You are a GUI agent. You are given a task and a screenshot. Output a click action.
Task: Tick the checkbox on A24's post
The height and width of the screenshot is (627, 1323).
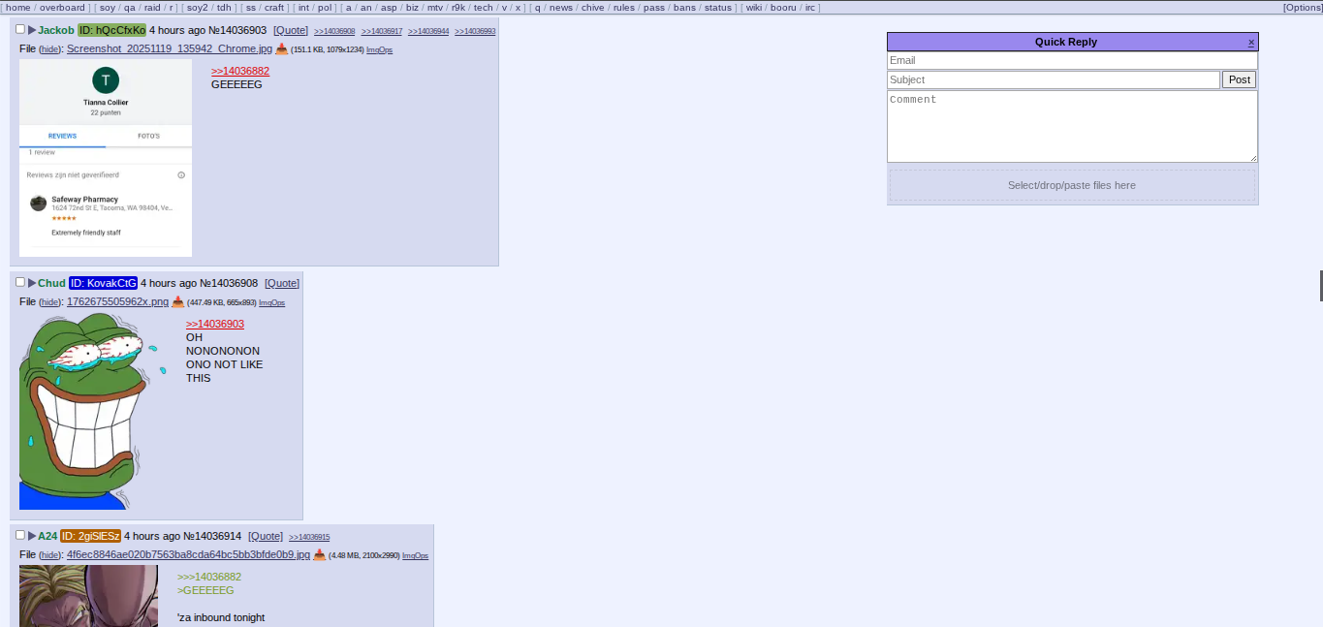[x=20, y=535]
